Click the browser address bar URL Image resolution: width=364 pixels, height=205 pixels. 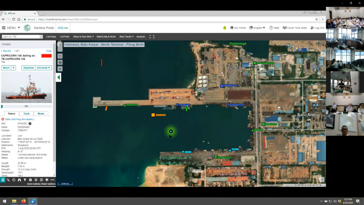click(x=68, y=19)
